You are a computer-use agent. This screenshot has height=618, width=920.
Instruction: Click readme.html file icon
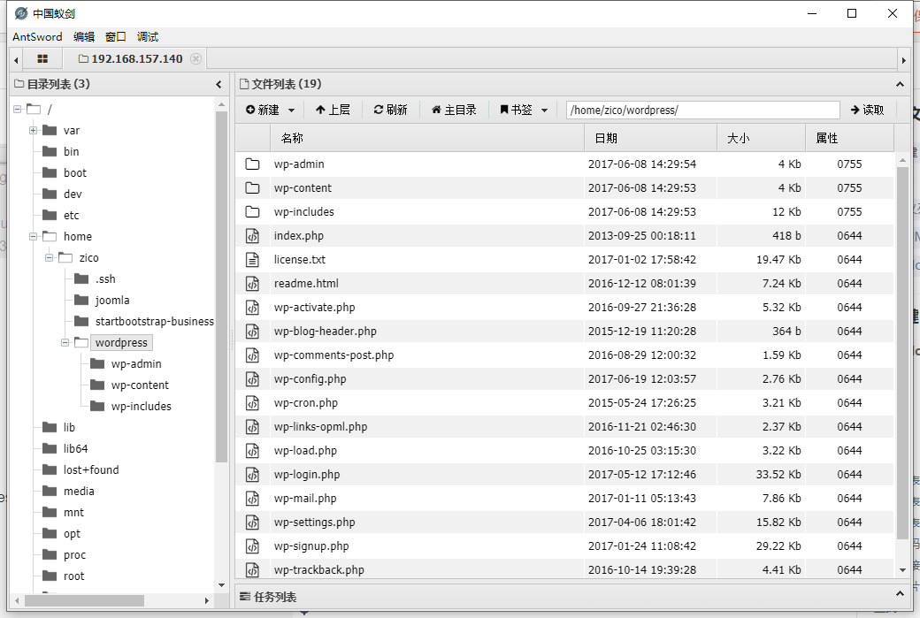pos(252,283)
